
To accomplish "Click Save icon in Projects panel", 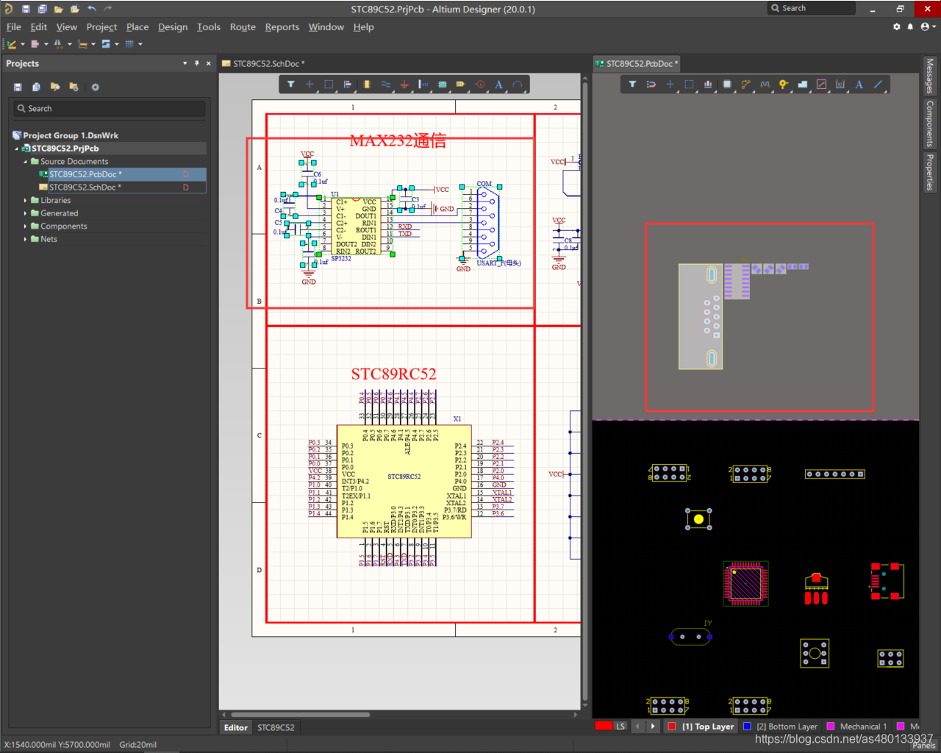I will click(x=18, y=87).
